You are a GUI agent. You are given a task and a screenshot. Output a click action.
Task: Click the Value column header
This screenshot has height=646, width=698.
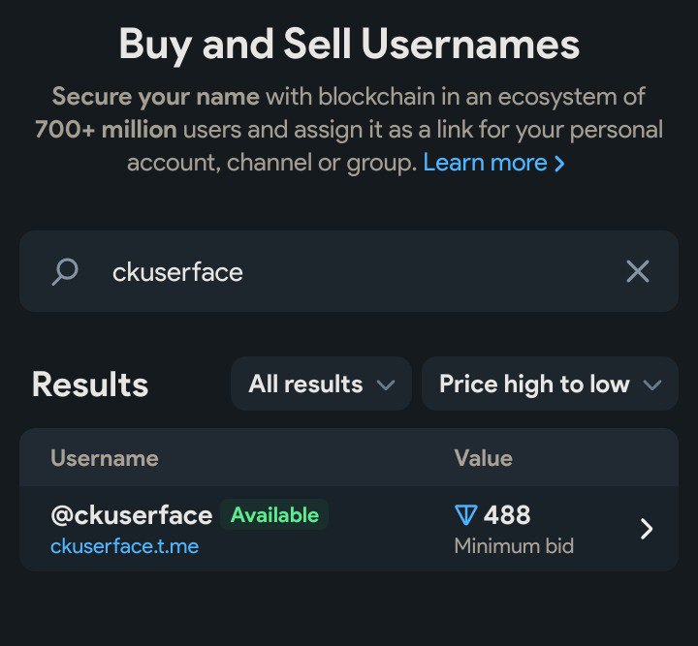tap(483, 458)
